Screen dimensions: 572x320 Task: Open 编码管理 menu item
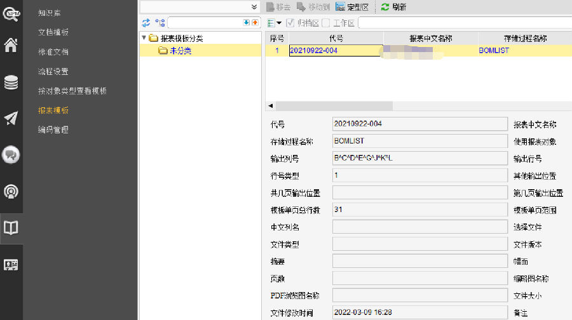(x=53, y=130)
